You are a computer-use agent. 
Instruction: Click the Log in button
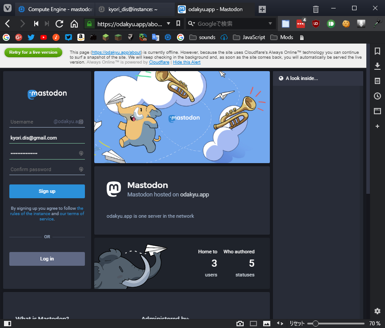tap(47, 259)
